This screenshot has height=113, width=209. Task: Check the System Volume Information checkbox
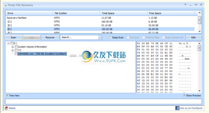pyautogui.click(x=16, y=47)
